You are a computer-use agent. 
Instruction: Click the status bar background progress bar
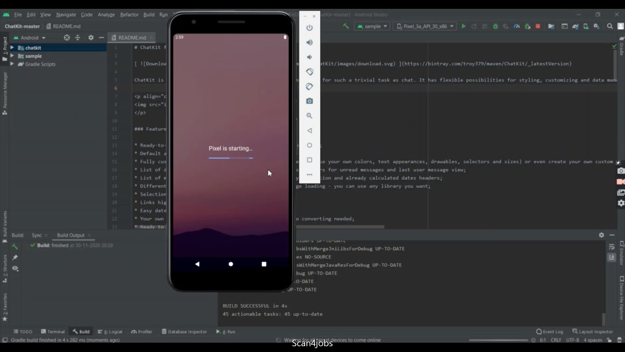[x=499, y=340]
